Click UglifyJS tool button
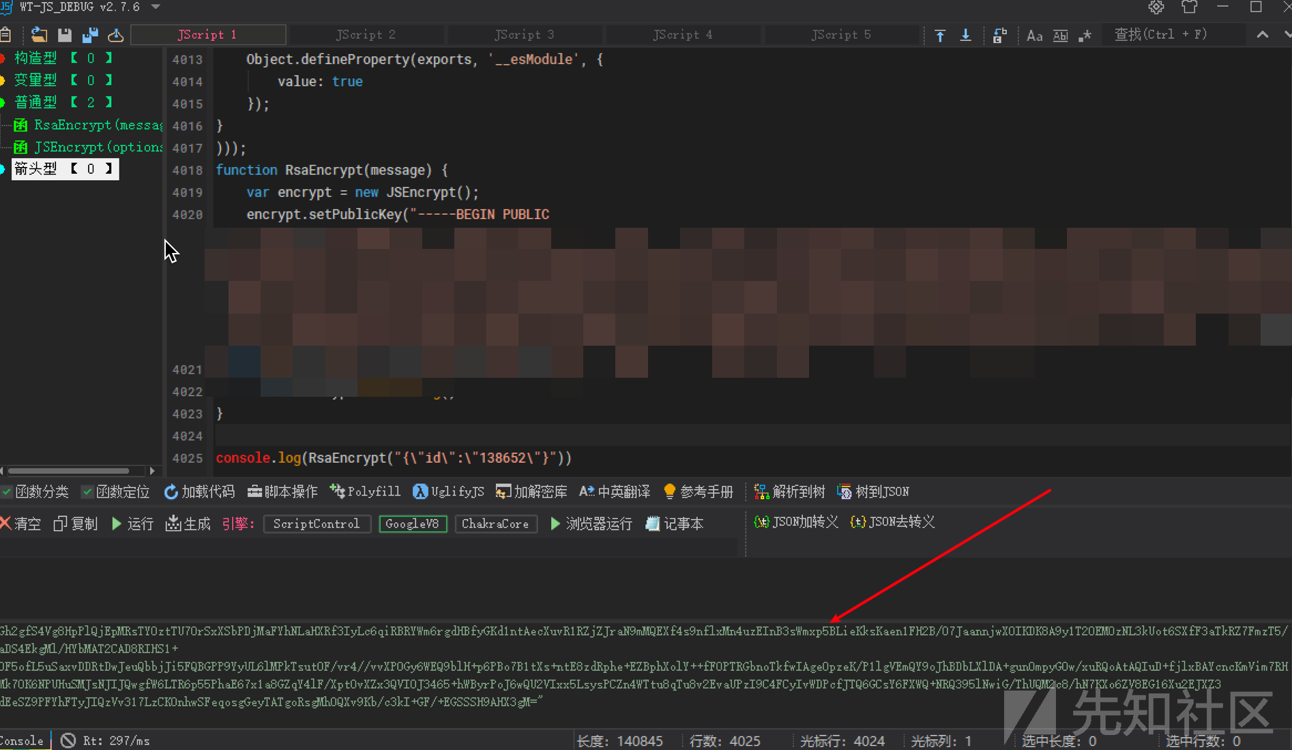This screenshot has width=1292, height=750. coord(448,492)
